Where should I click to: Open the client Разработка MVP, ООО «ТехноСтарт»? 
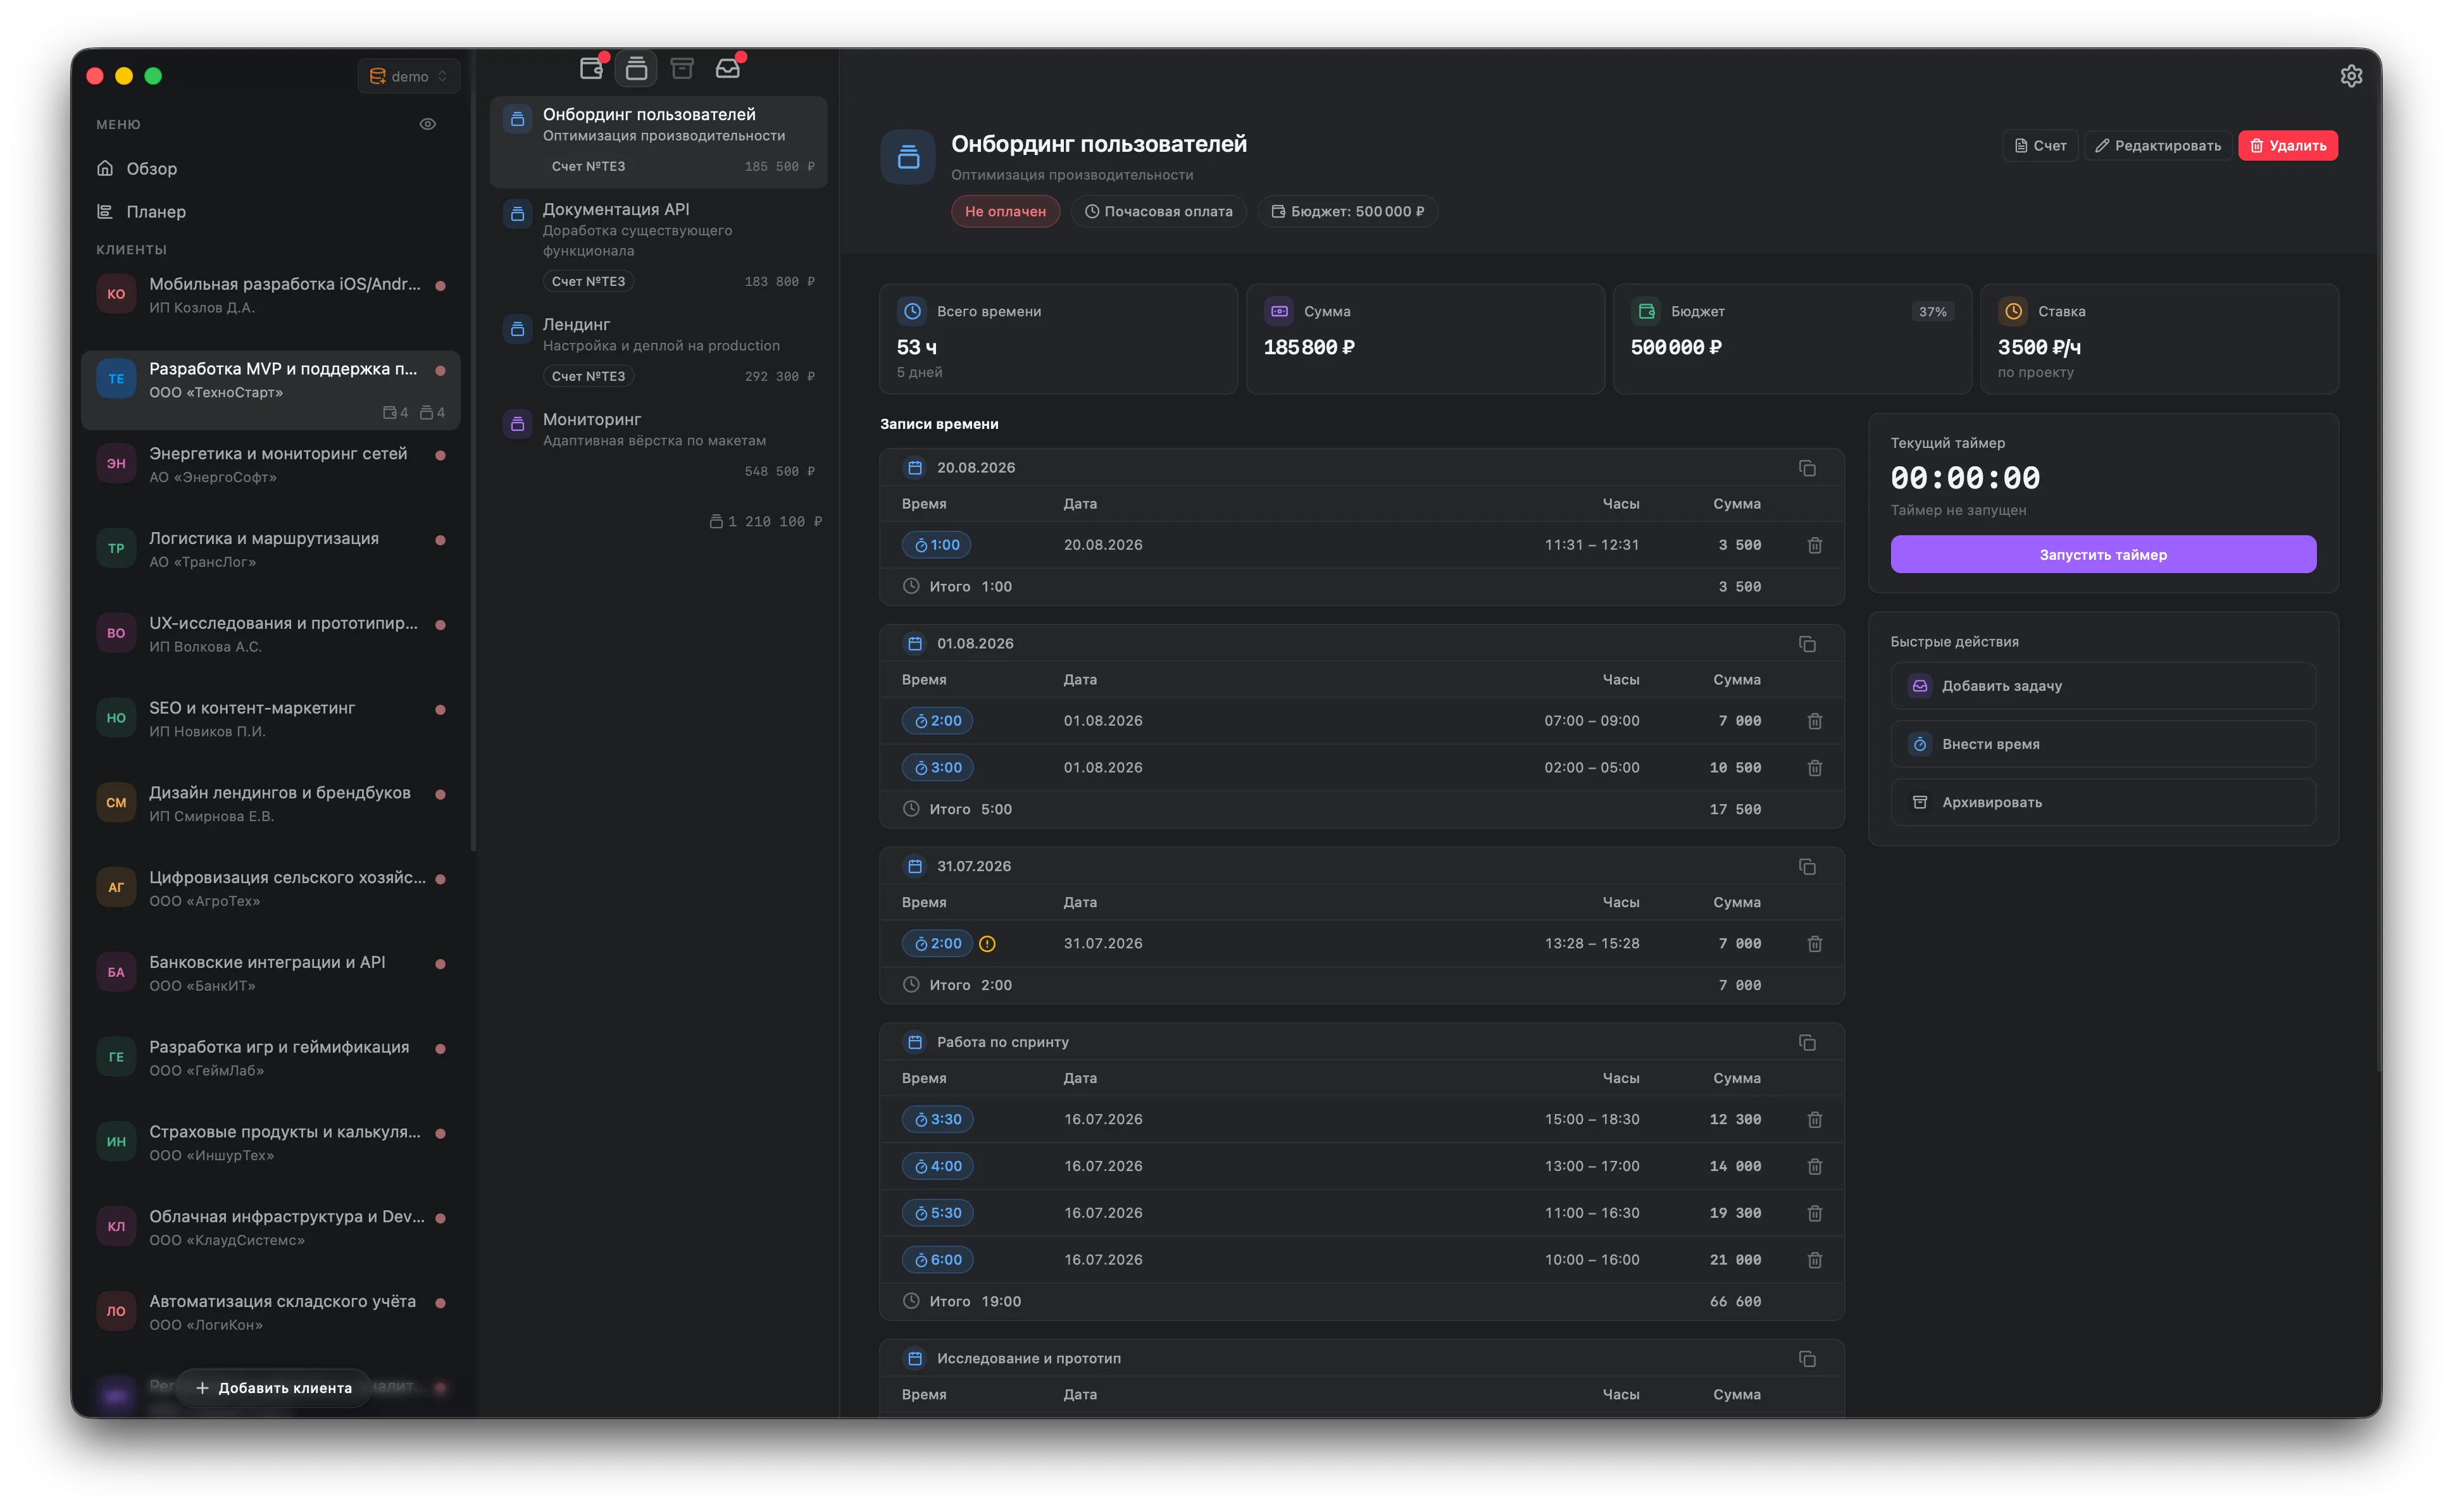tap(270, 389)
